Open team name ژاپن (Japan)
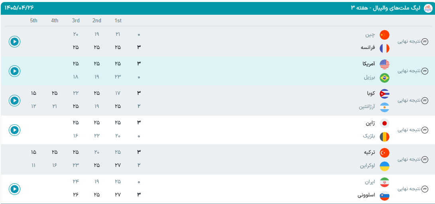 (x=370, y=123)
